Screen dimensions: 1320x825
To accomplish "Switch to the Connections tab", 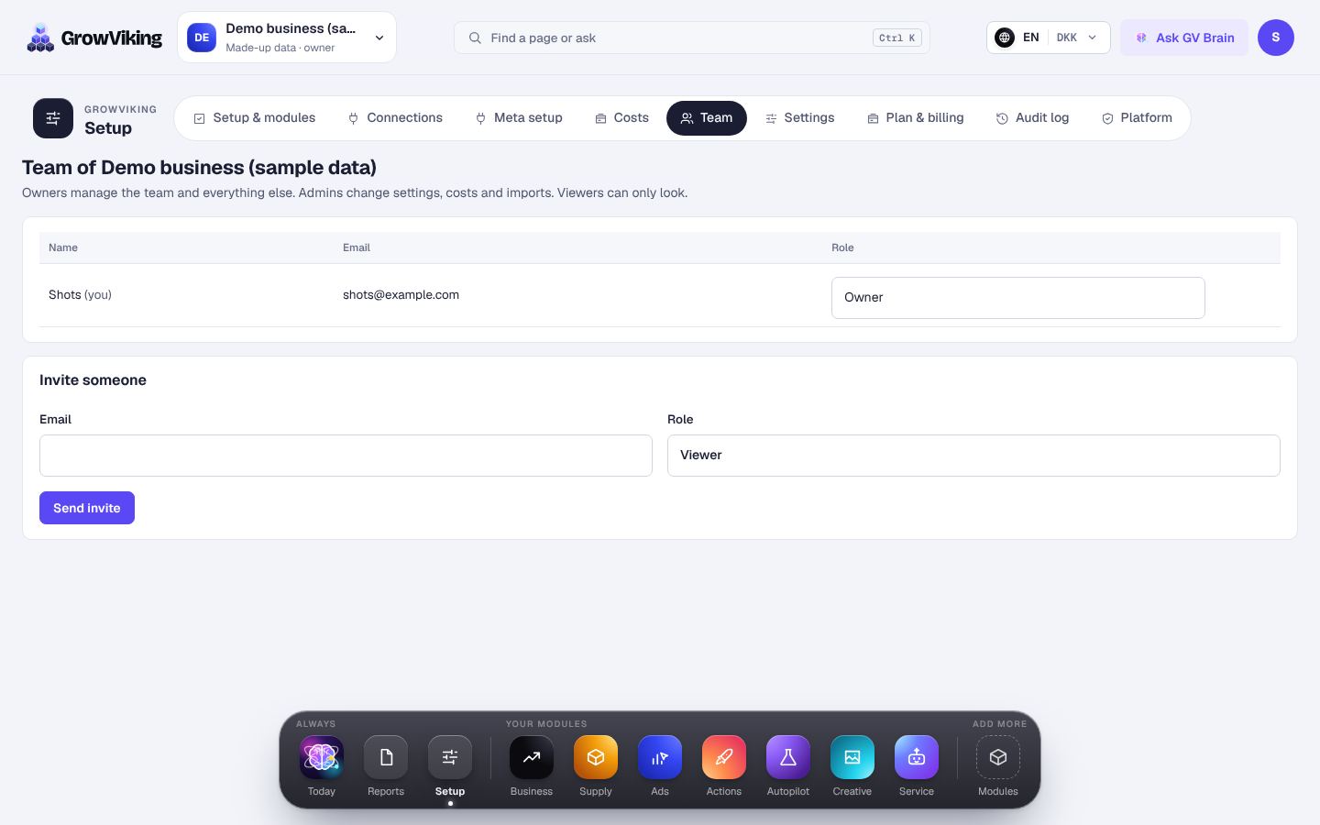I will pos(395,118).
